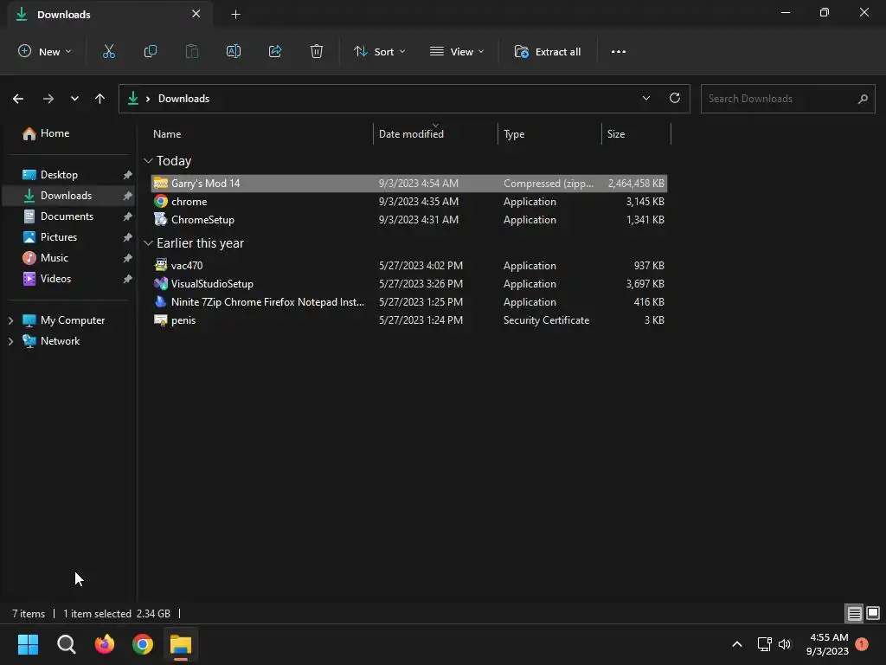The width and height of the screenshot is (886, 665).
Task: Select the chrome application file
Action: (409, 201)
